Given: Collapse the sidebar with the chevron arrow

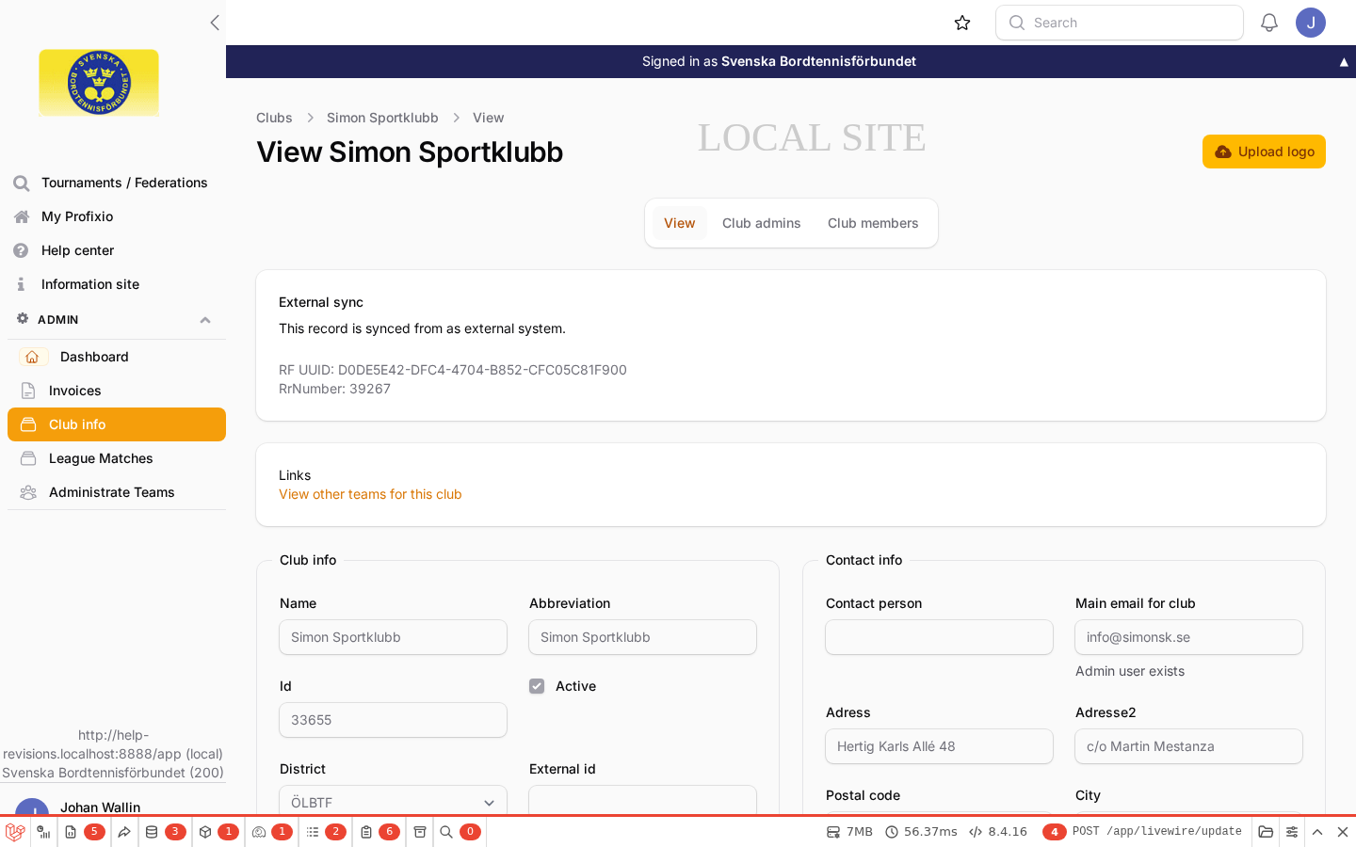Looking at the screenshot, I should 215,23.
